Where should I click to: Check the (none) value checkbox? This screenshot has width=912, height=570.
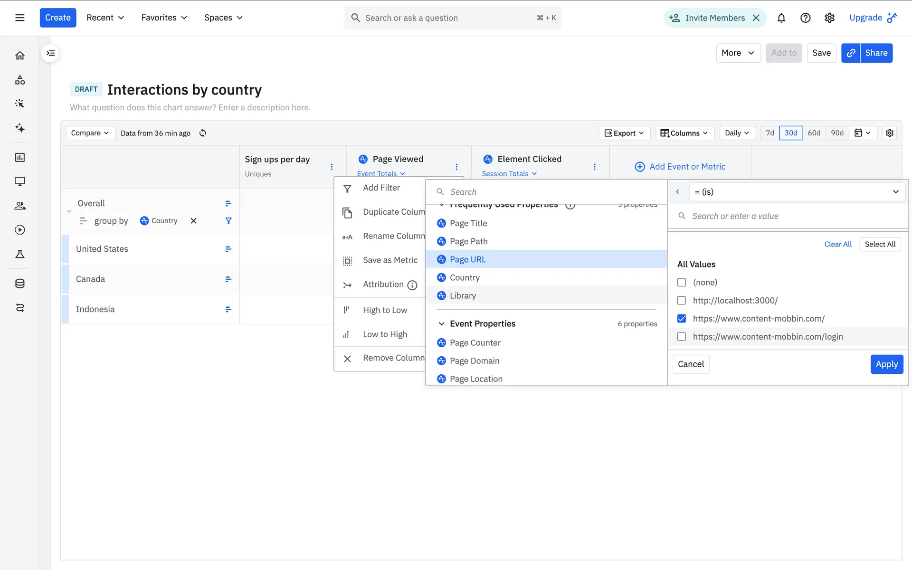682,283
